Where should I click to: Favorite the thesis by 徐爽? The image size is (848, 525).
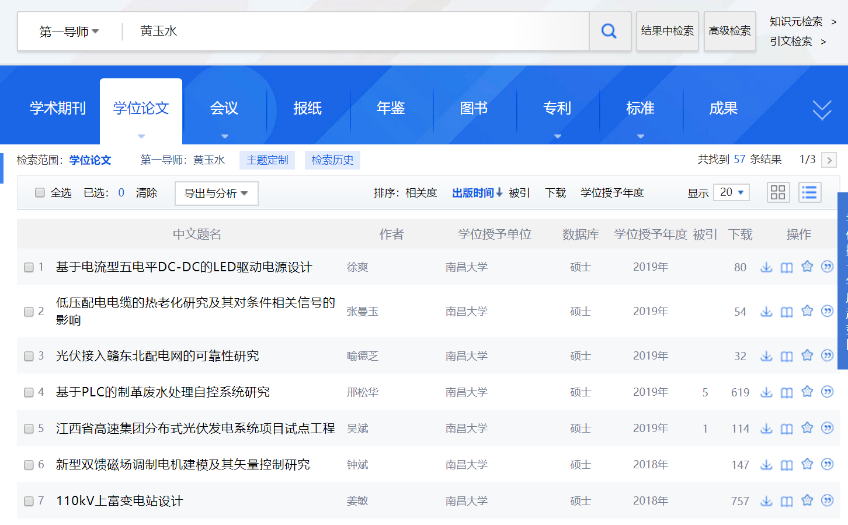pos(807,267)
